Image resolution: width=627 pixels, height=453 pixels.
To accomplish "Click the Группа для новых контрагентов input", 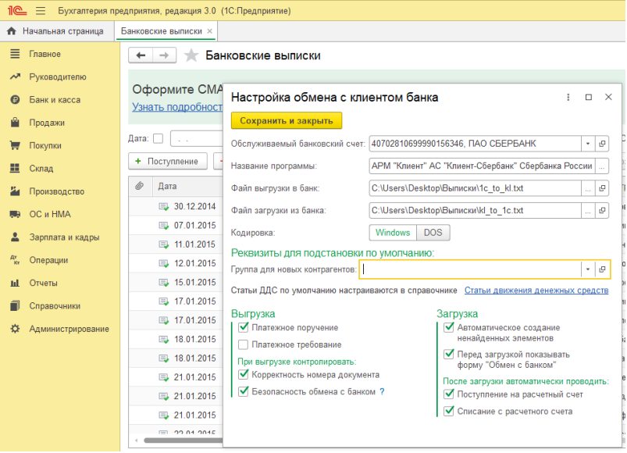I will tap(471, 269).
